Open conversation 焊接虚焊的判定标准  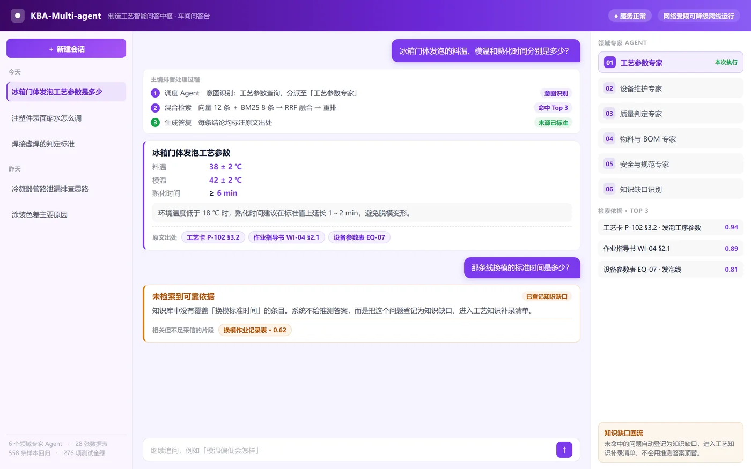tap(67, 144)
